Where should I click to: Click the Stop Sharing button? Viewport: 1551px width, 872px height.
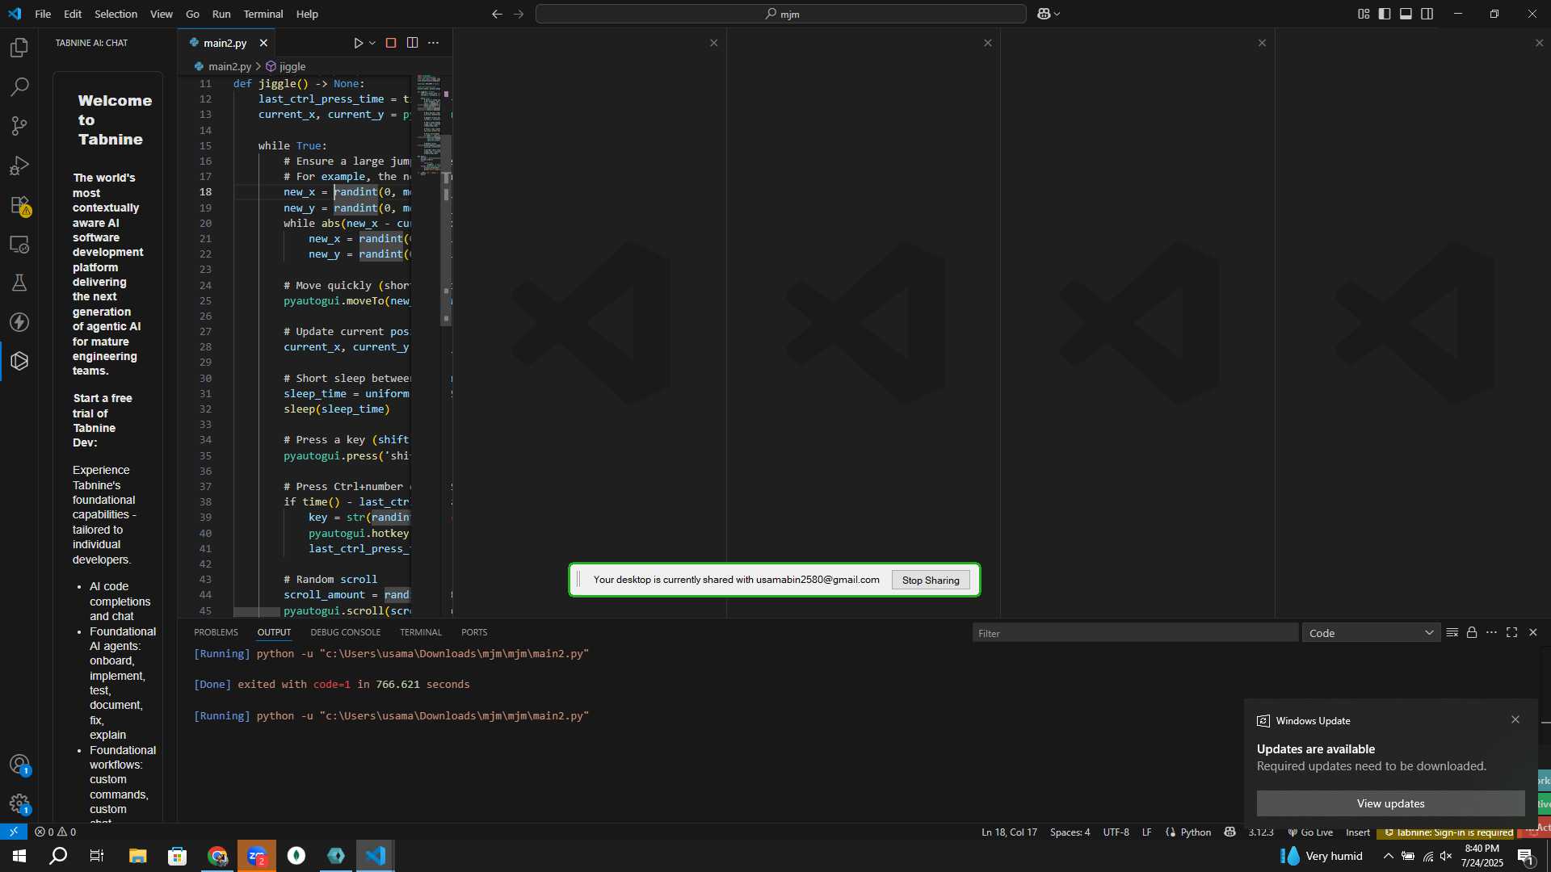(931, 580)
